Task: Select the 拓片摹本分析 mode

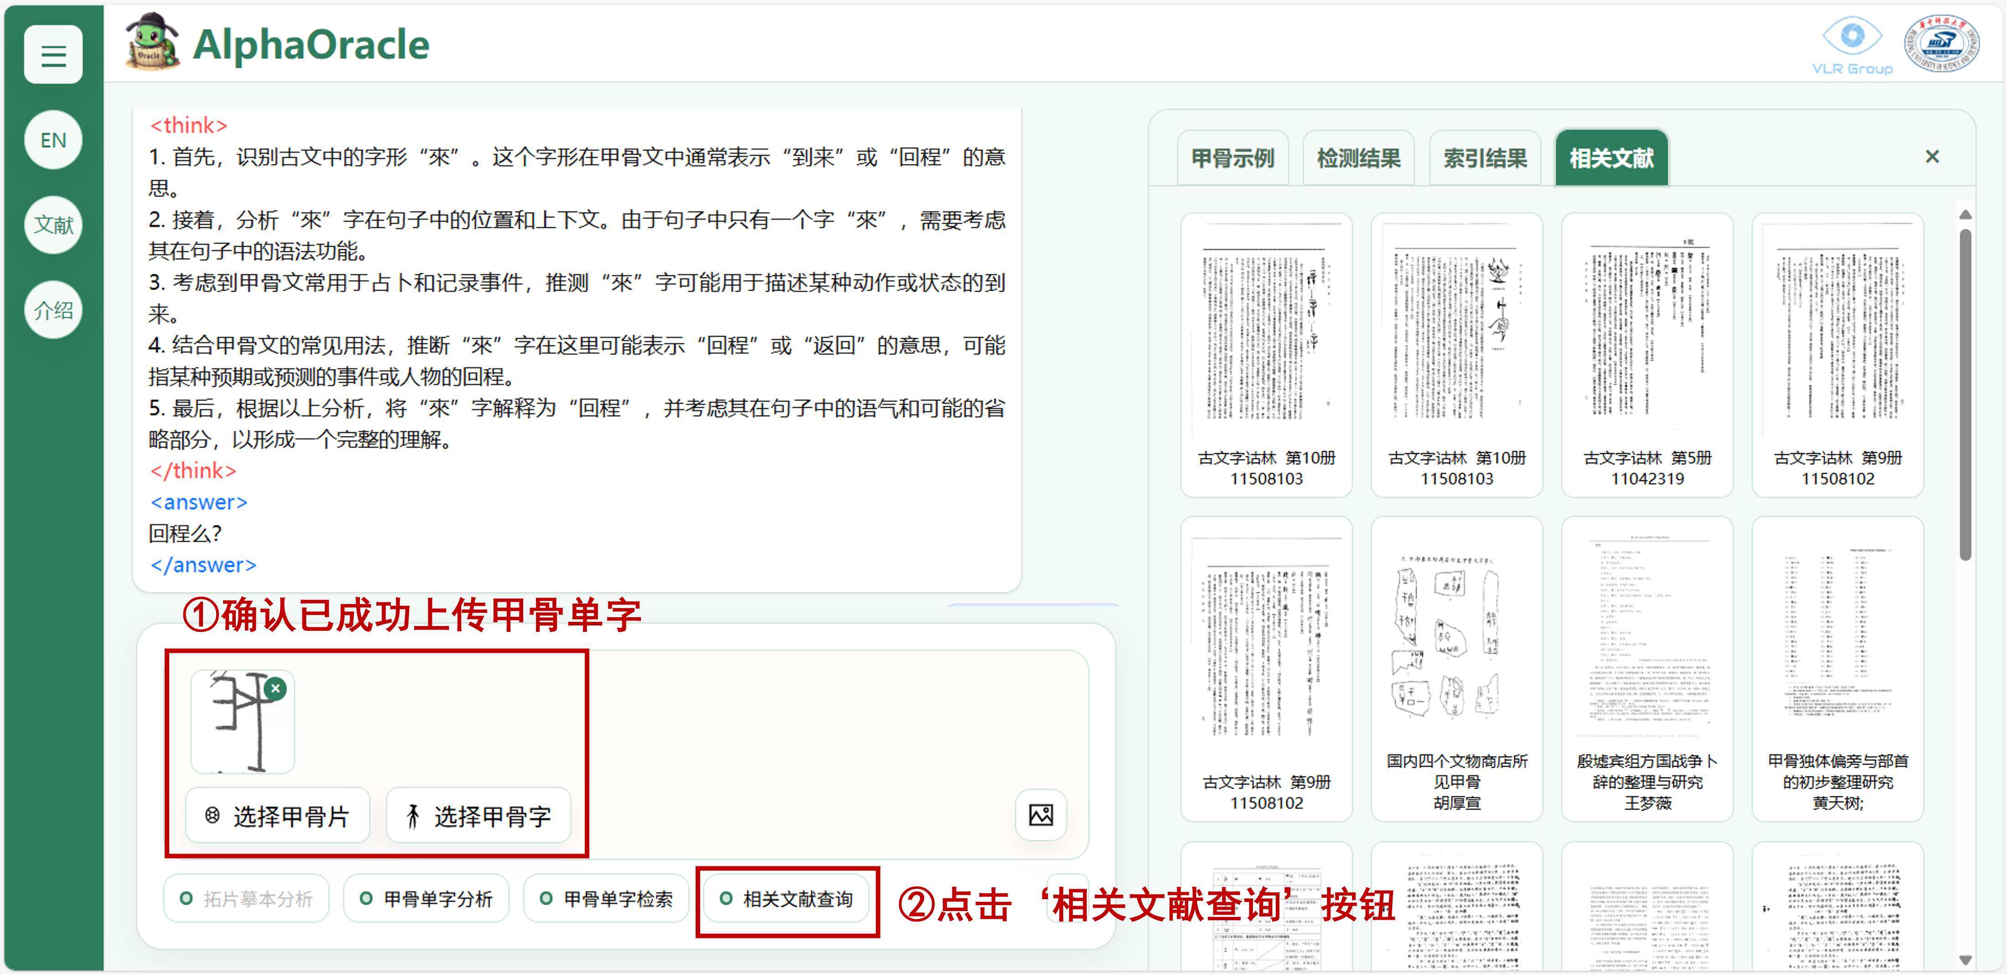Action: [x=246, y=899]
